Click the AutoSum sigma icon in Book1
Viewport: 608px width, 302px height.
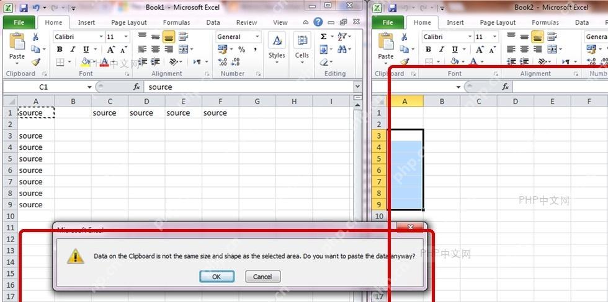pyautogui.click(x=323, y=37)
